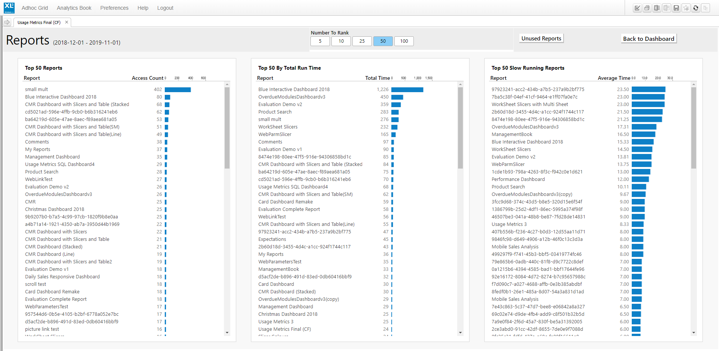This screenshot has width=719, height=351.
Task: Print the report using the printer icon
Action: click(x=647, y=8)
